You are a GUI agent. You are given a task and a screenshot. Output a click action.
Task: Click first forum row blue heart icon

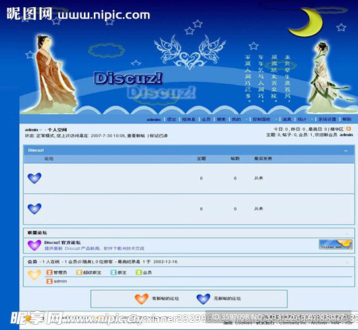point(34,178)
